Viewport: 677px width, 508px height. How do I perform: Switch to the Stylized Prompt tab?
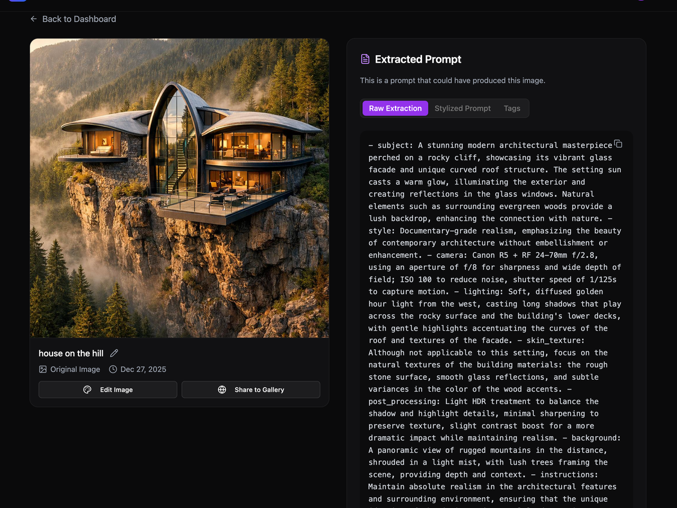[x=463, y=108]
